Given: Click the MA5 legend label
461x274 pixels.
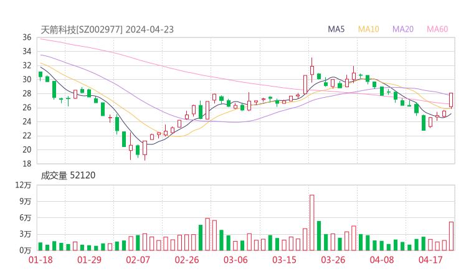Looking at the screenshot, I should [336, 29].
